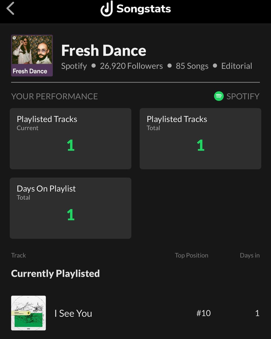Select the Playlisted Tracks Current card
The image size is (271, 339).
point(71,139)
